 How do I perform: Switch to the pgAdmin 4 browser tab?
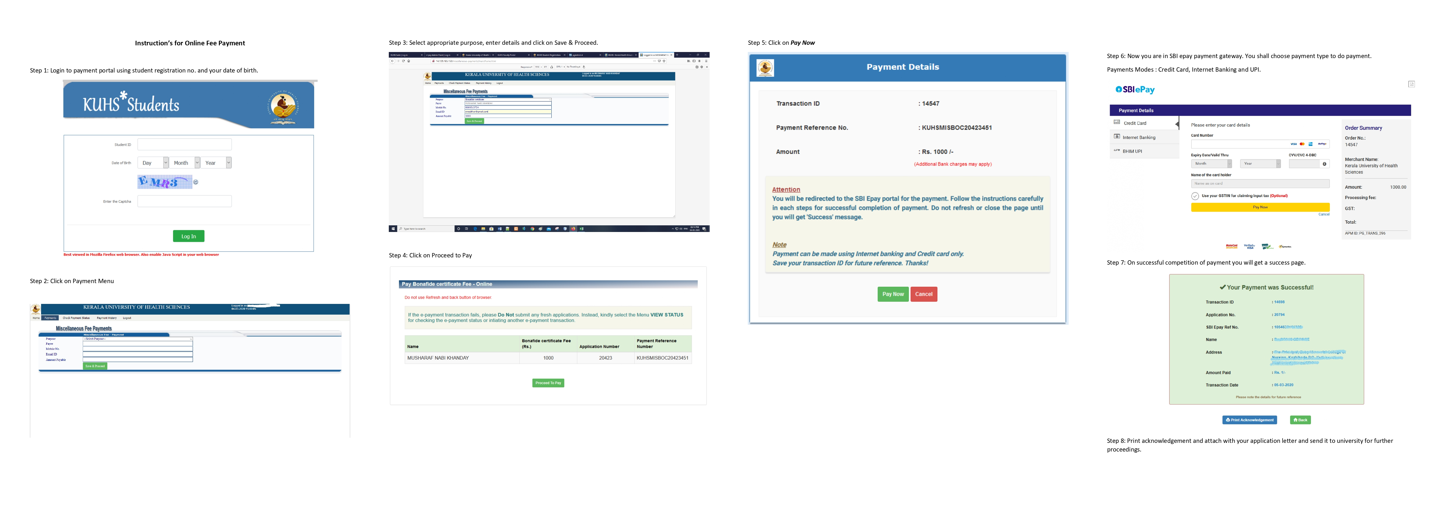578,55
